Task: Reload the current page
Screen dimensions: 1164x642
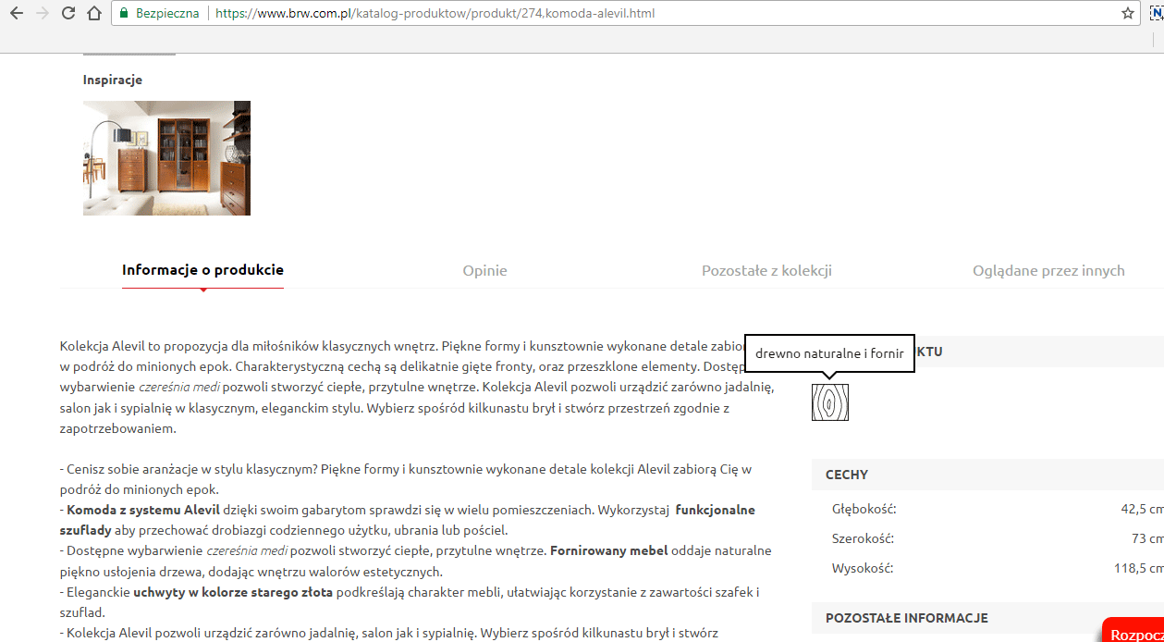Action: click(67, 14)
